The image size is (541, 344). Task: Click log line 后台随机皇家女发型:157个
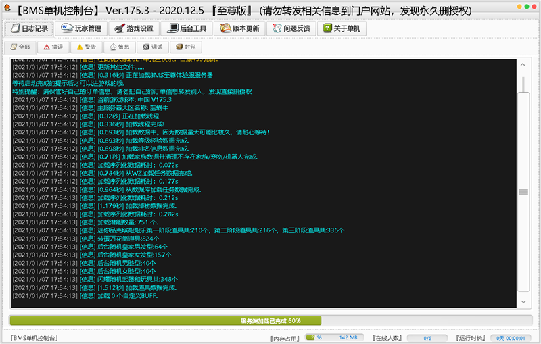point(92,255)
